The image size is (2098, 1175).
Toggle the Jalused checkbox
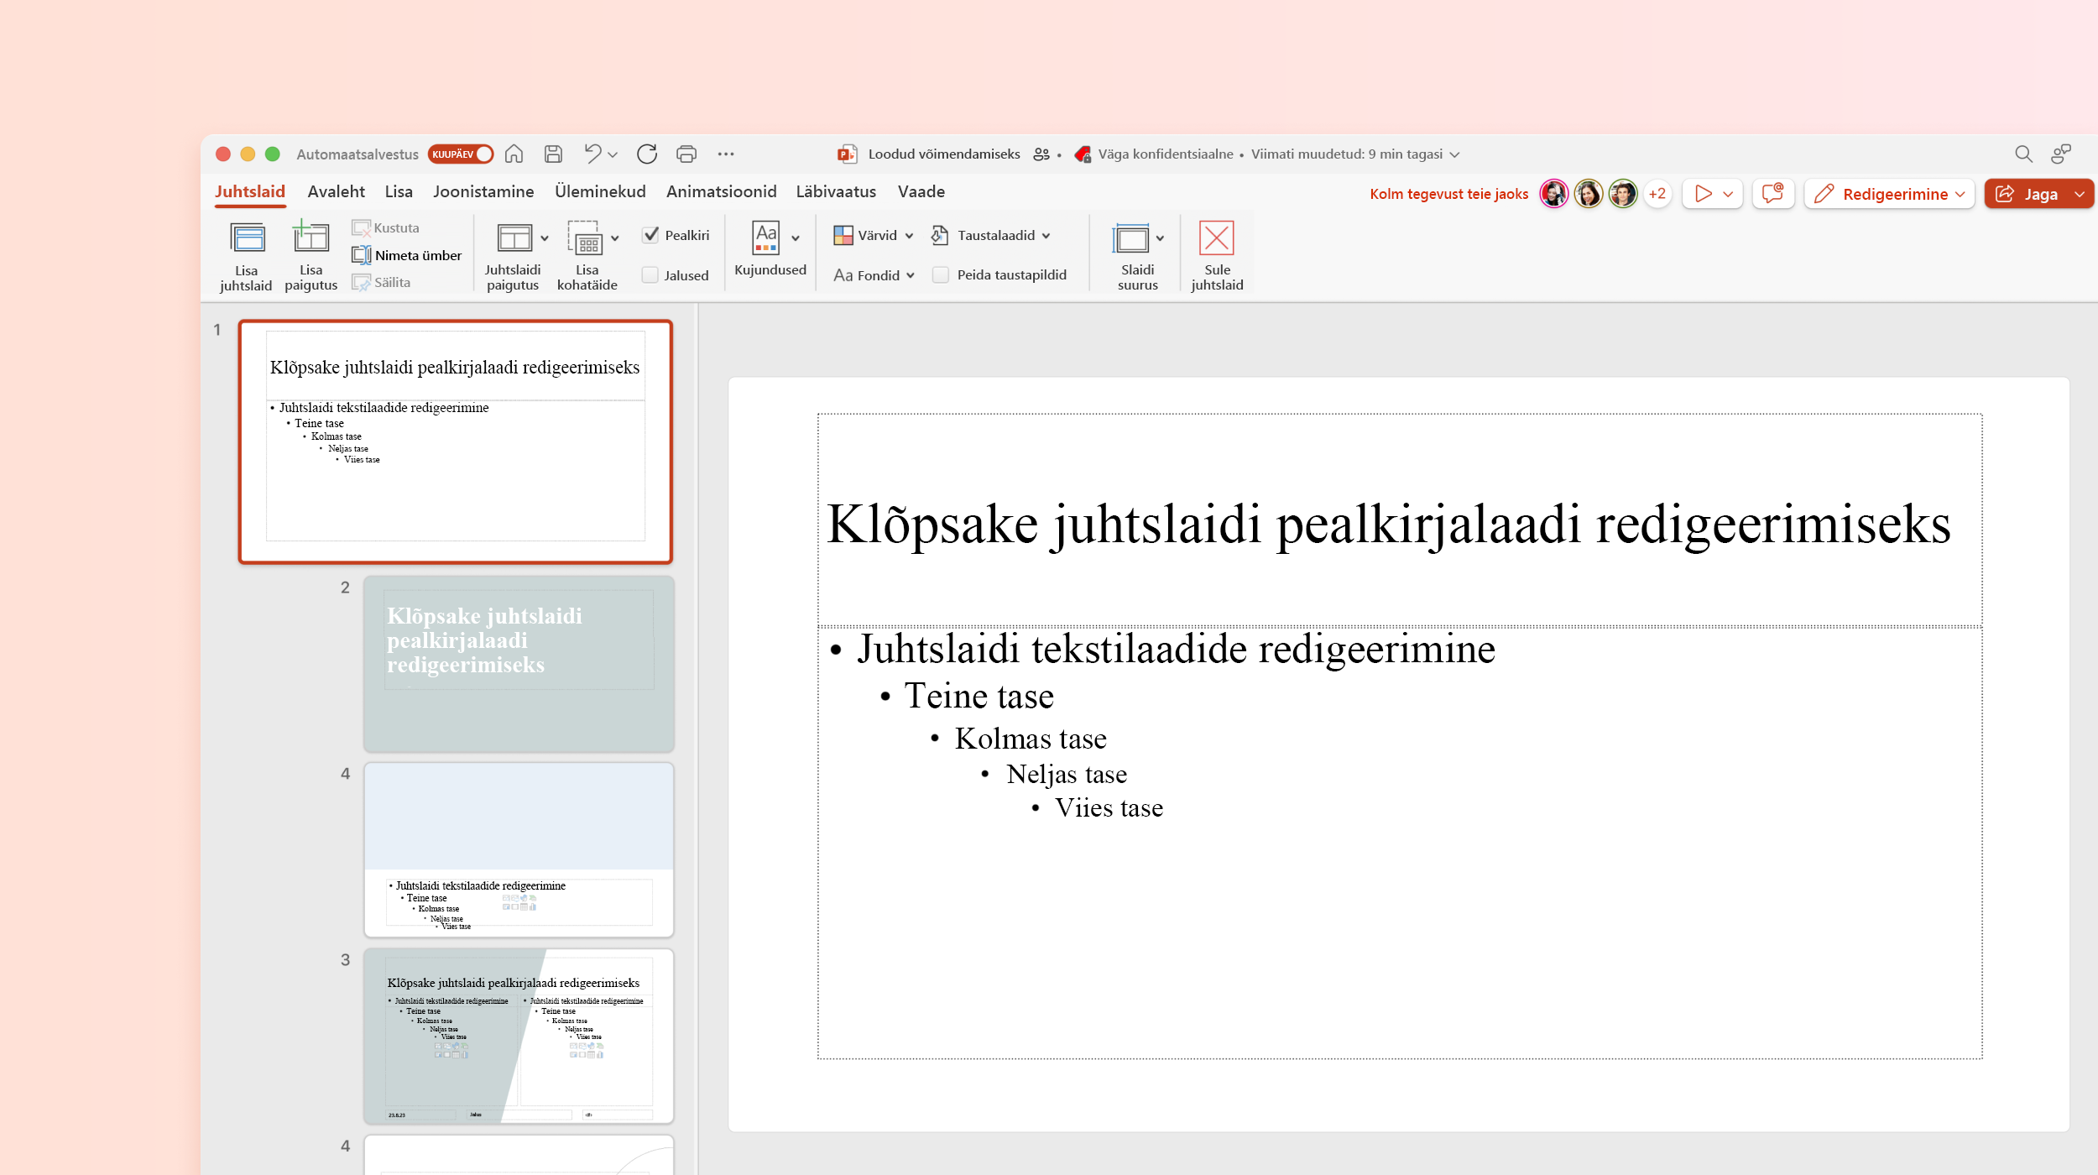650,274
